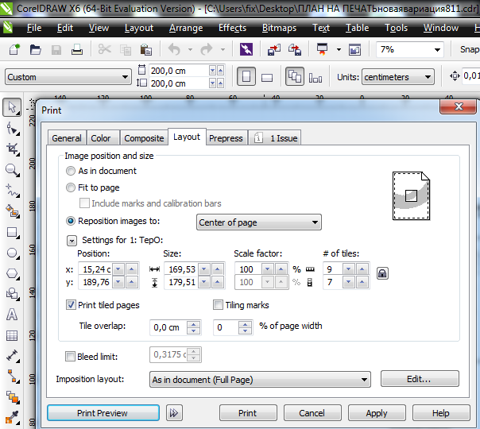Click the Print icon in standard toolbar
Screen dimensions: 480x429
click(x=77, y=49)
